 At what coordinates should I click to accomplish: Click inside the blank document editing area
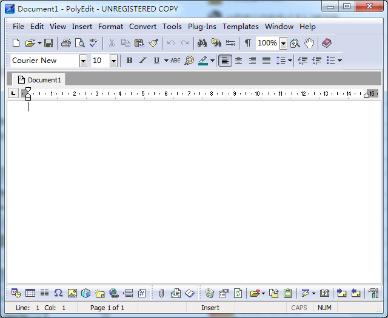point(194,192)
